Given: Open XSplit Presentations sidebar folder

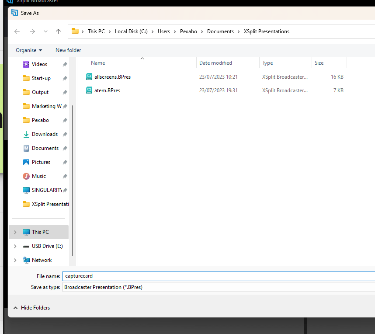Looking at the screenshot, I should [x=50, y=204].
